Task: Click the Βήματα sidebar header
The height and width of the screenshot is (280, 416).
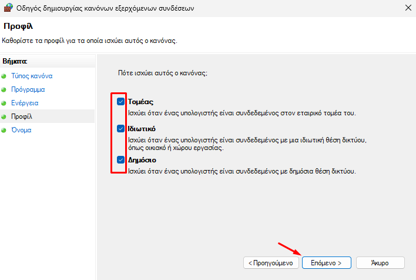Action: 15,61
